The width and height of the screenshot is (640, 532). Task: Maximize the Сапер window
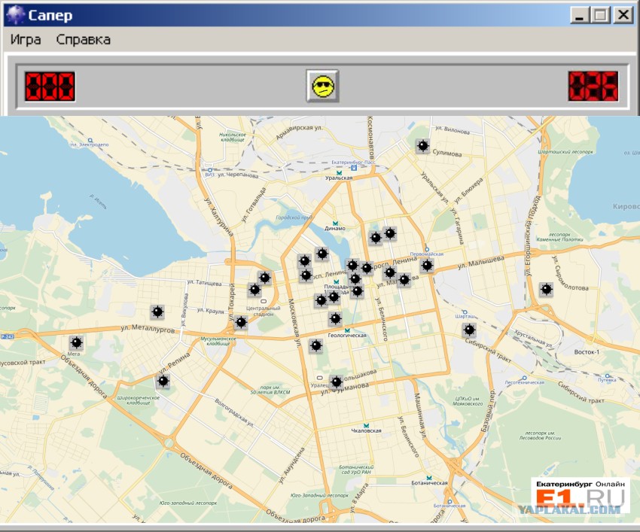tap(600, 15)
